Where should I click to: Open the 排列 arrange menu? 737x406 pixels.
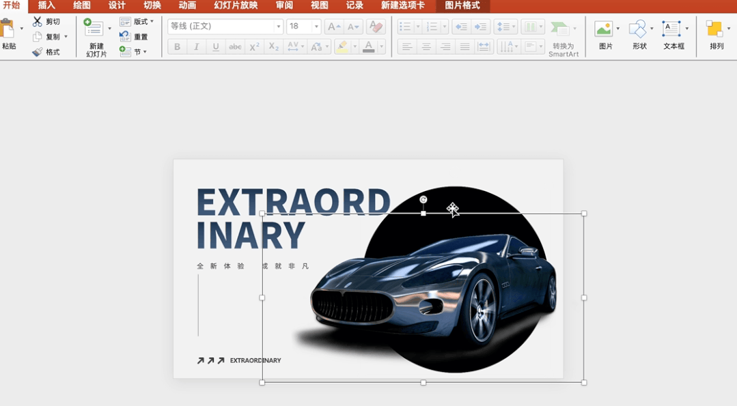[717, 35]
